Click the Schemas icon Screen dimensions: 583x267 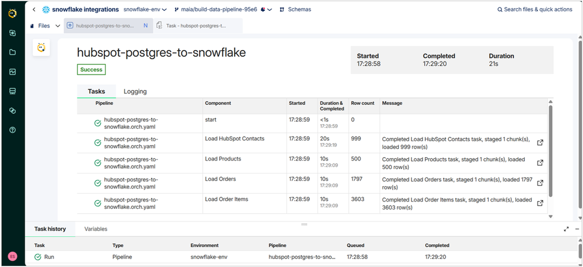click(x=282, y=10)
